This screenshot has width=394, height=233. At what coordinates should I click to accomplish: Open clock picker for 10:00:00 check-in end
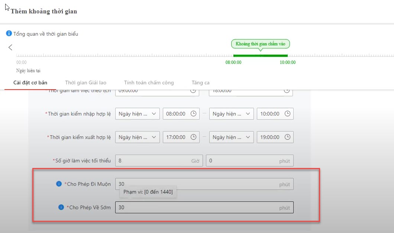[287, 114]
